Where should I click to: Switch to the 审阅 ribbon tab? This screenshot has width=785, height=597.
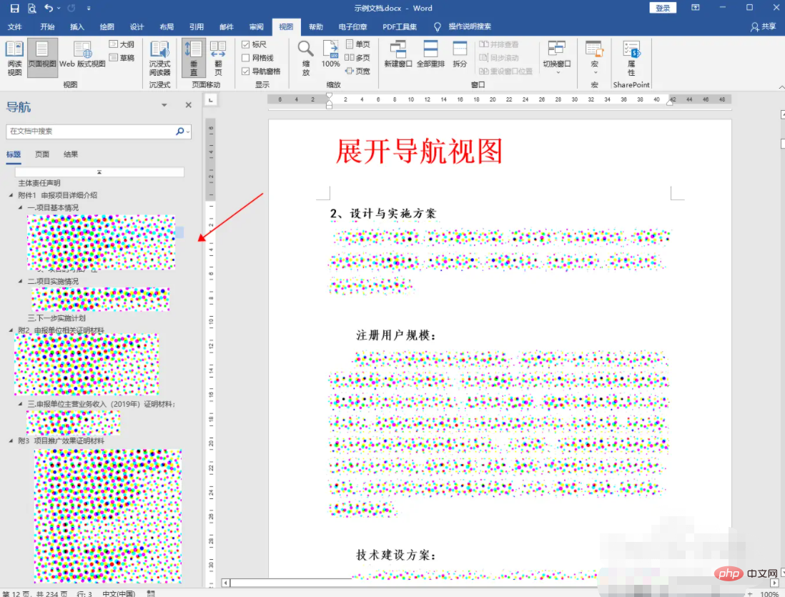tap(257, 26)
